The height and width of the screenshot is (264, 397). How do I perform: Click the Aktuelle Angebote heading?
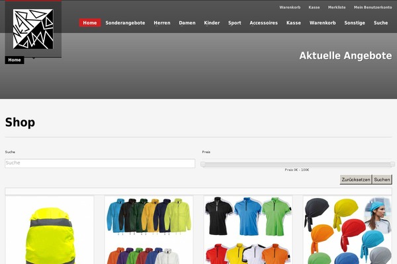coord(345,55)
